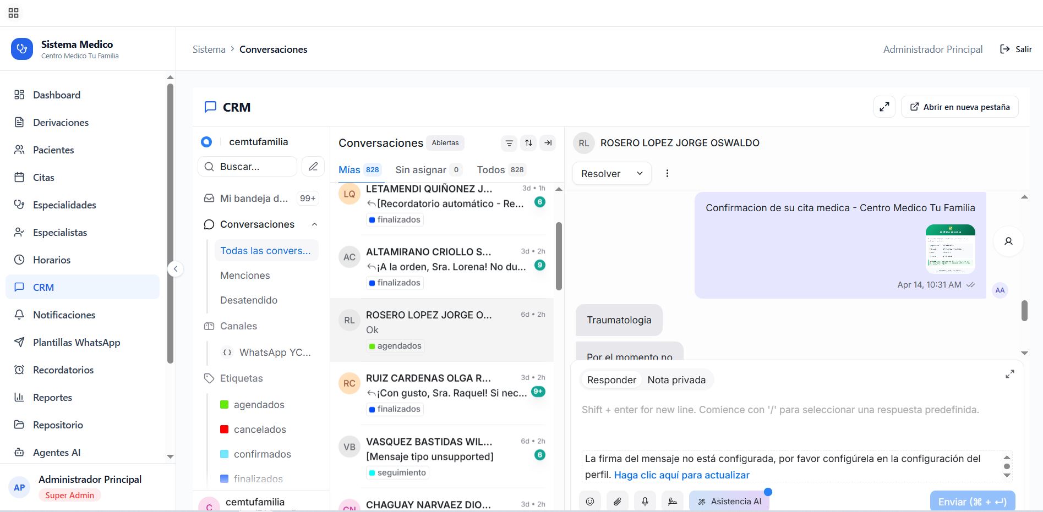This screenshot has width=1043, height=512.
Task: Click Abrir en nueva pestaña
Action: point(959,107)
